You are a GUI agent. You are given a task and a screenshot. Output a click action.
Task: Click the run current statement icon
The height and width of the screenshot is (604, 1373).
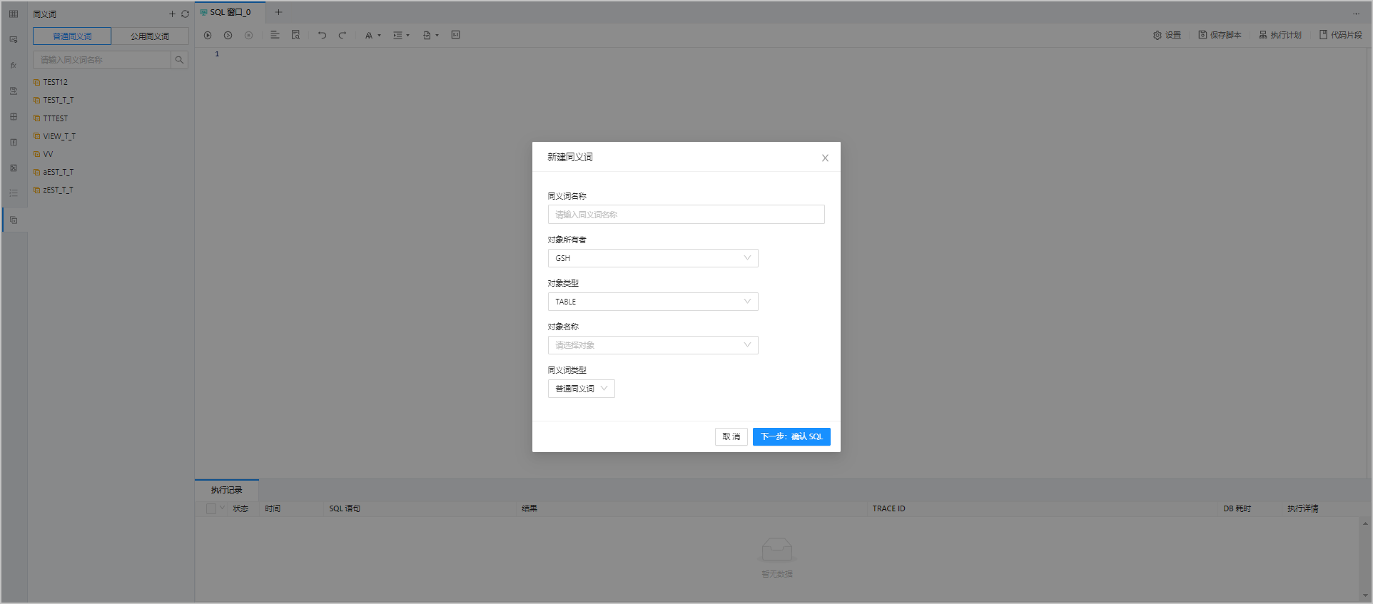[x=228, y=35]
